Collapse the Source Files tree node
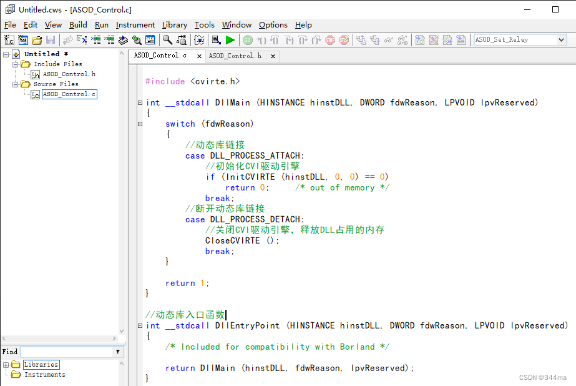 (x=14, y=84)
